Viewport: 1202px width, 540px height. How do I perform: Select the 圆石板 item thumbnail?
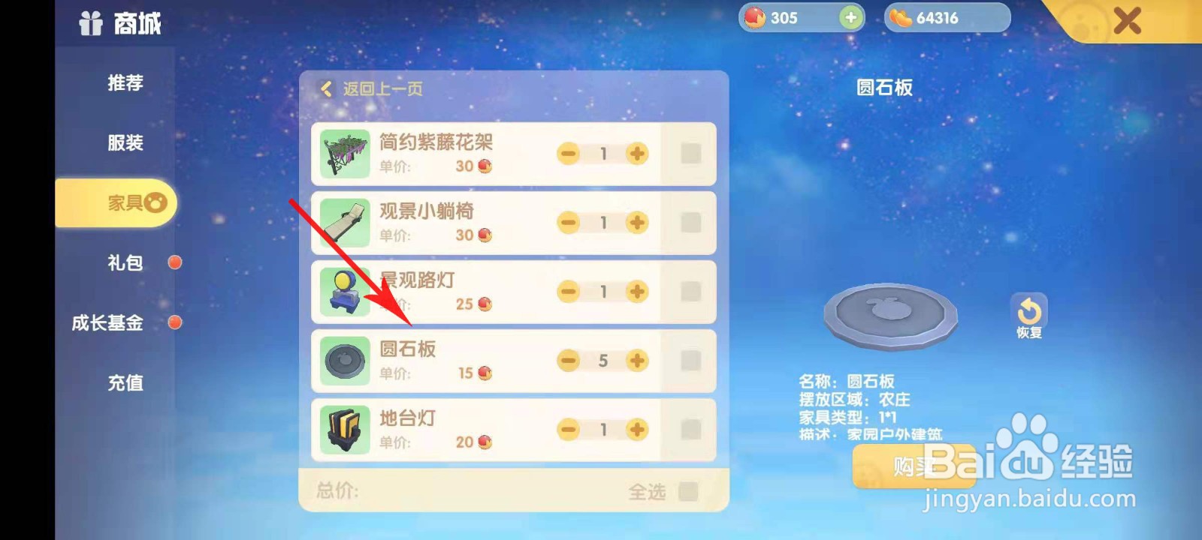click(x=346, y=361)
